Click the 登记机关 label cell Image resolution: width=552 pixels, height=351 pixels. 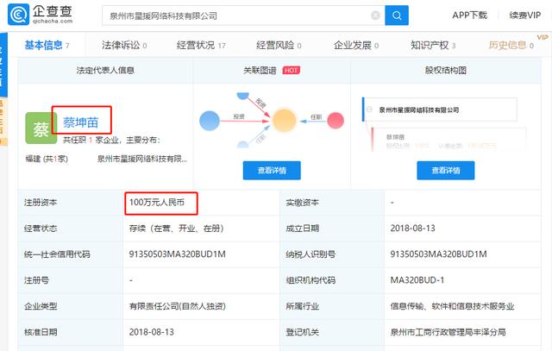pos(332,332)
